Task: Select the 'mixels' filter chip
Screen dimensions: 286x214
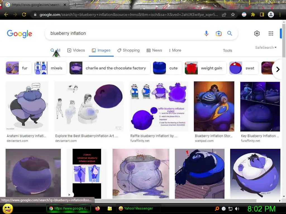Action: 51,68
